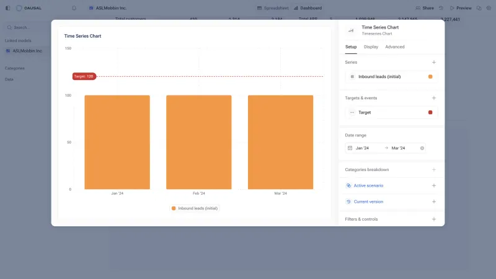Screen dimensions: 496x279
Task: Open the notifications bell
Action: pos(74,8)
